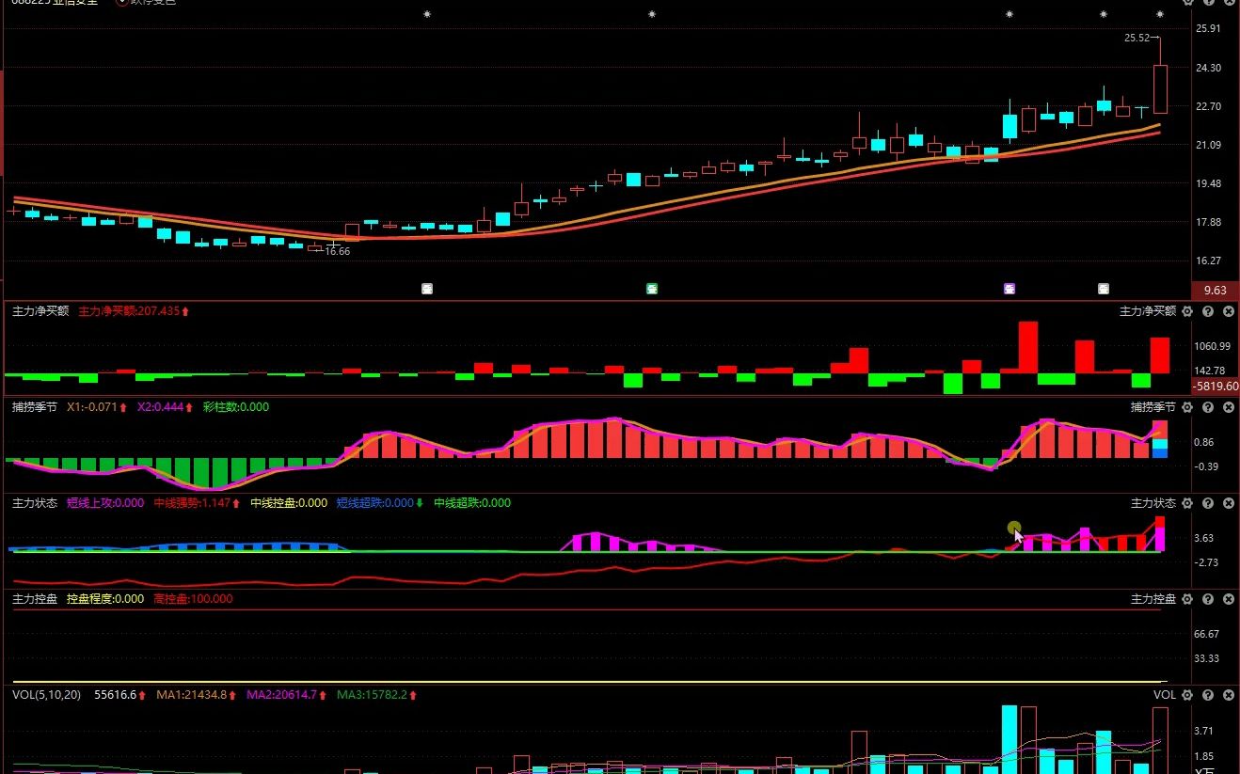Select the tallest red bar in 主力净买额 chart

(1028, 347)
